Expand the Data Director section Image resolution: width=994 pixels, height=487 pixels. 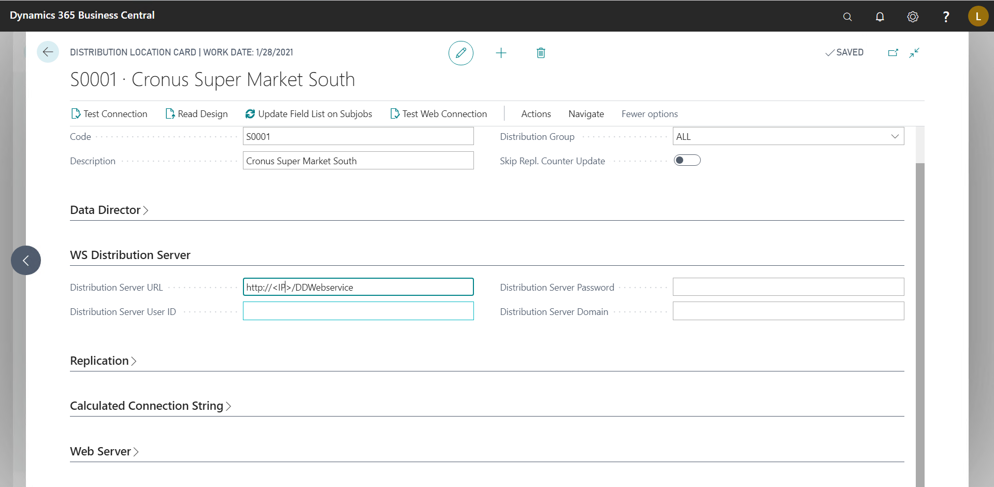click(109, 210)
